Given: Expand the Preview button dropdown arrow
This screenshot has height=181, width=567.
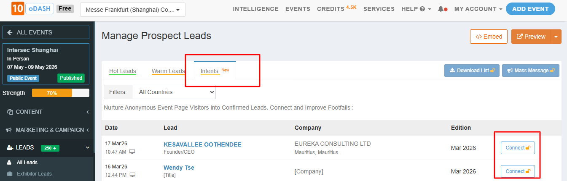Looking at the screenshot, I should [556, 37].
